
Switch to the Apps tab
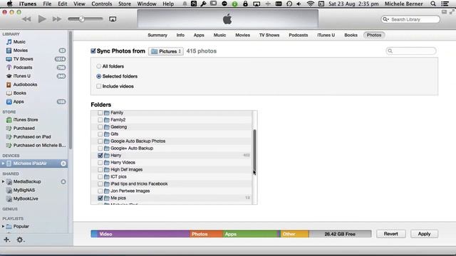[x=199, y=35]
